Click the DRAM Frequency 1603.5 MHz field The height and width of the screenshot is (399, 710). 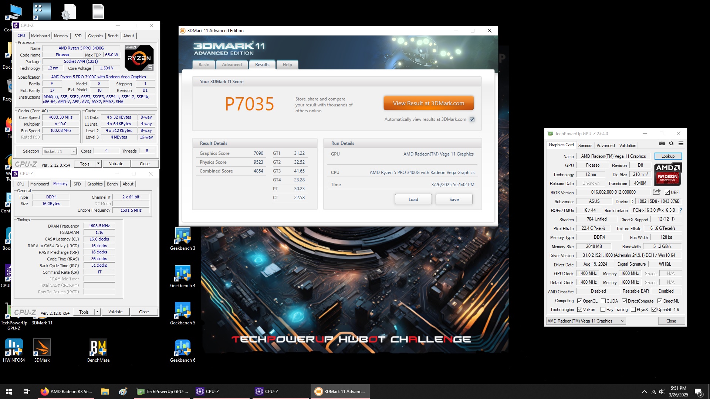(99, 226)
